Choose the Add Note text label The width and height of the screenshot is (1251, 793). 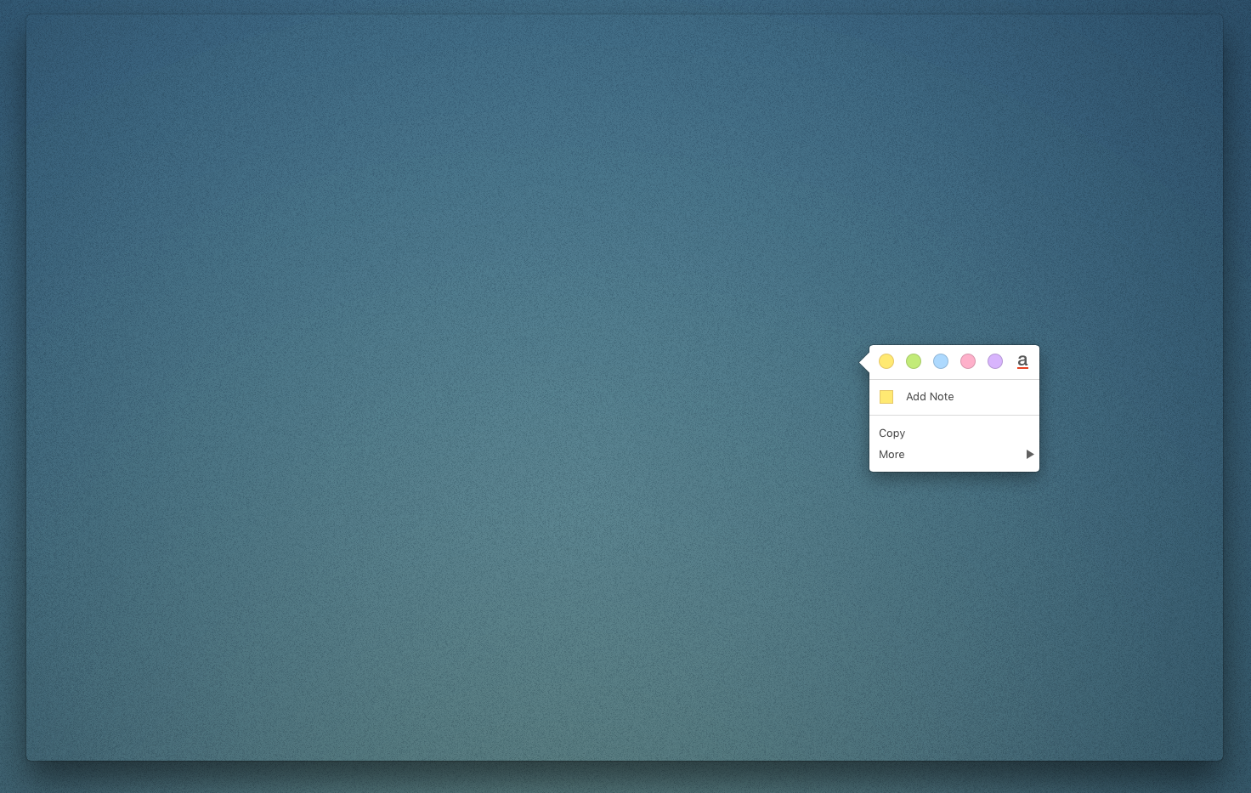[930, 397]
